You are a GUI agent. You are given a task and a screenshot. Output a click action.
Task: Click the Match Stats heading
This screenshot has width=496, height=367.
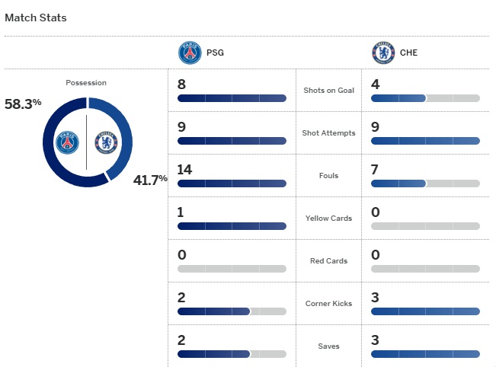(x=36, y=18)
